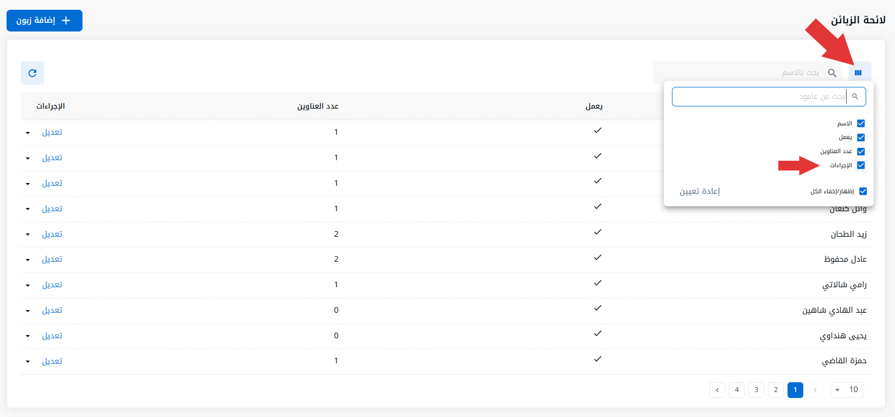Click the refresh table icon
This screenshot has height=417, width=895.
[x=33, y=73]
